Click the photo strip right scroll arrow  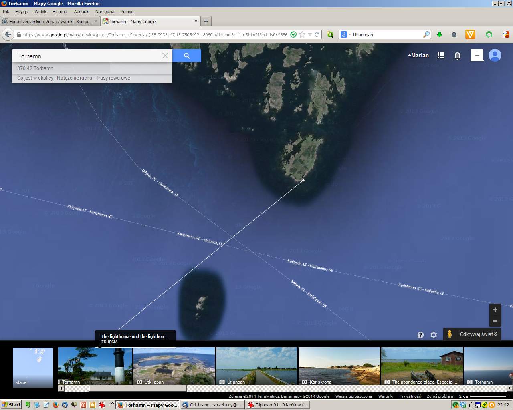tap(510, 388)
